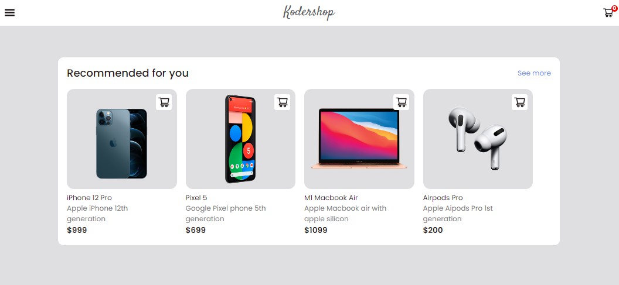Open the iPhone 12 Pro product image
The width and height of the screenshot is (619, 285).
click(x=121, y=143)
